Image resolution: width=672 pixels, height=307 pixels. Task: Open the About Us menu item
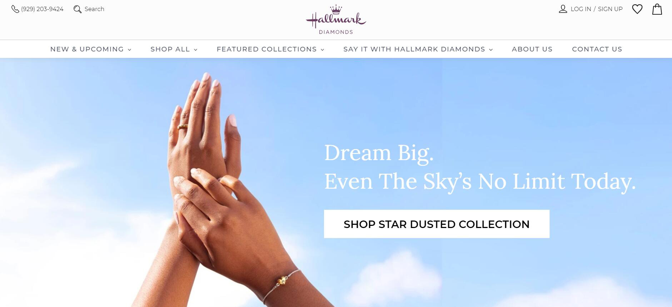click(532, 49)
